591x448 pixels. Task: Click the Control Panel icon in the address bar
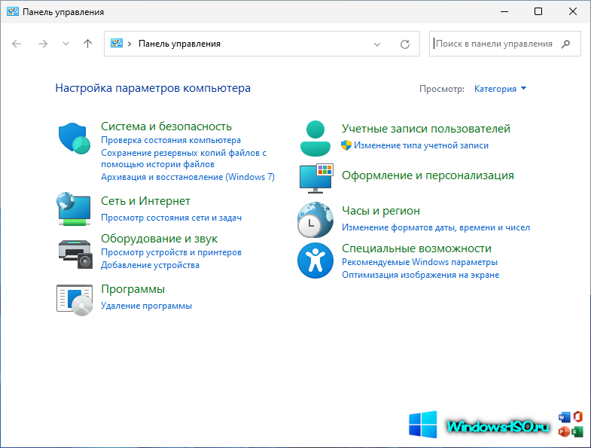click(x=117, y=44)
